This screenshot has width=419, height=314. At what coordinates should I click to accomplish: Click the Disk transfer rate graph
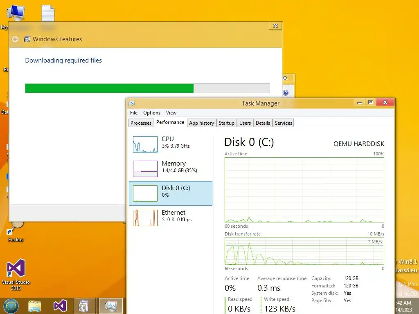click(x=304, y=251)
